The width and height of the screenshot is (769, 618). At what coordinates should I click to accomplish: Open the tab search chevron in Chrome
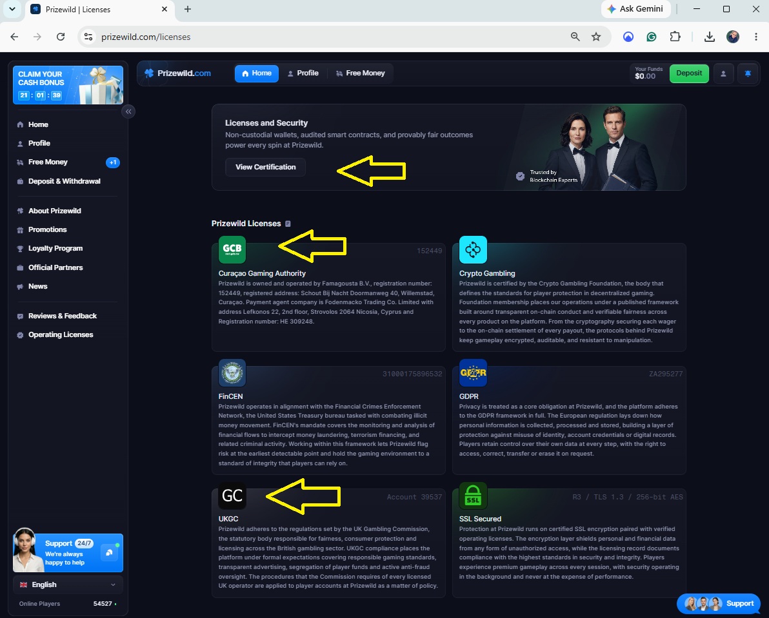coord(12,9)
